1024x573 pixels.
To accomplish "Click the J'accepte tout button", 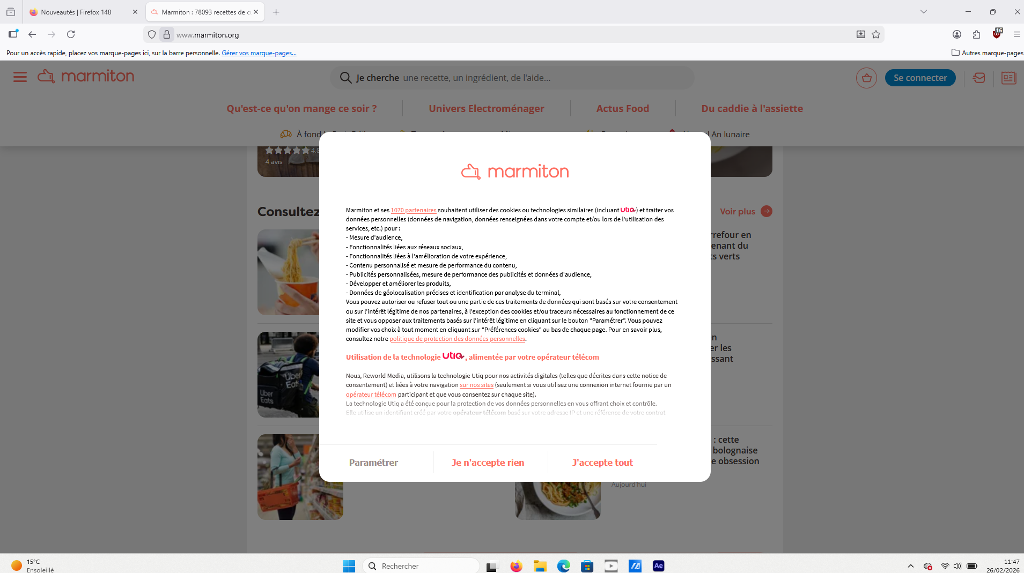I will coord(602,463).
